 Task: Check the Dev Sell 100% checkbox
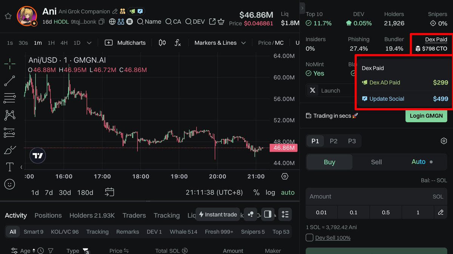[310, 238]
